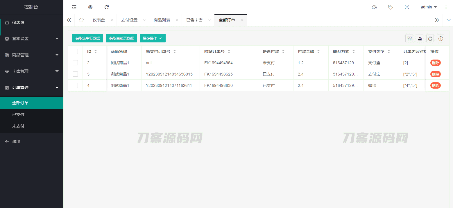Click the print icon above table
This screenshot has width=453, height=208.
(430, 38)
